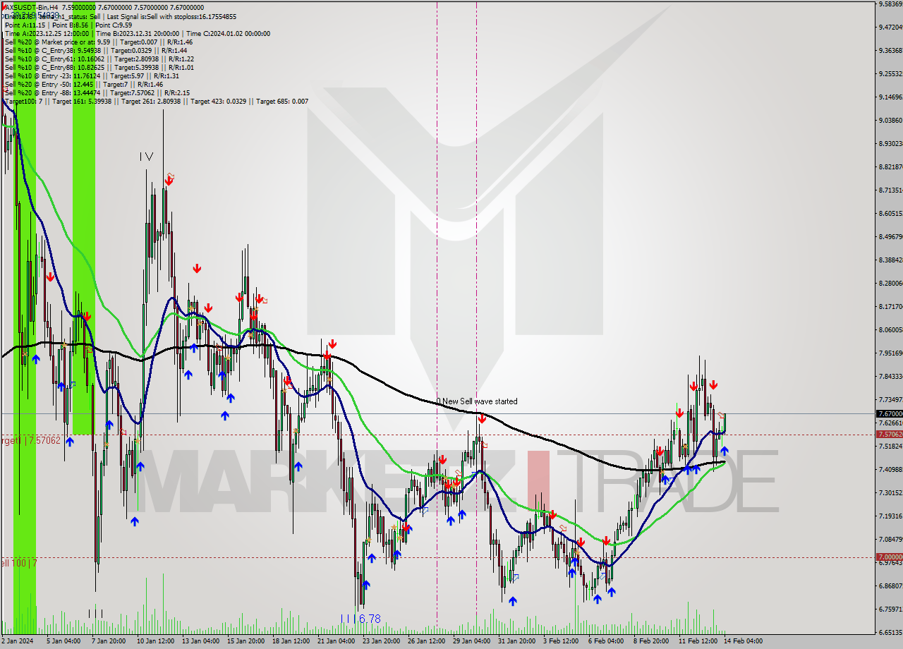Click the '0 New Sell wave started' annotation
The height and width of the screenshot is (649, 903).
pyautogui.click(x=477, y=401)
